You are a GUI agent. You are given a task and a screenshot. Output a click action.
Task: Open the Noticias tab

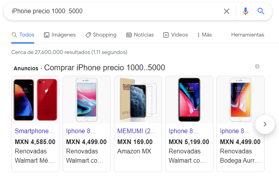[140, 35]
